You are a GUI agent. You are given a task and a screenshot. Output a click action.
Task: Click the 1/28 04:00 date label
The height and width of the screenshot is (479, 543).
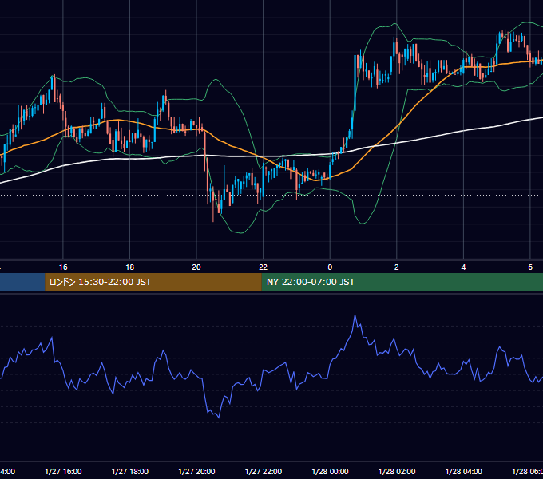[464, 471]
